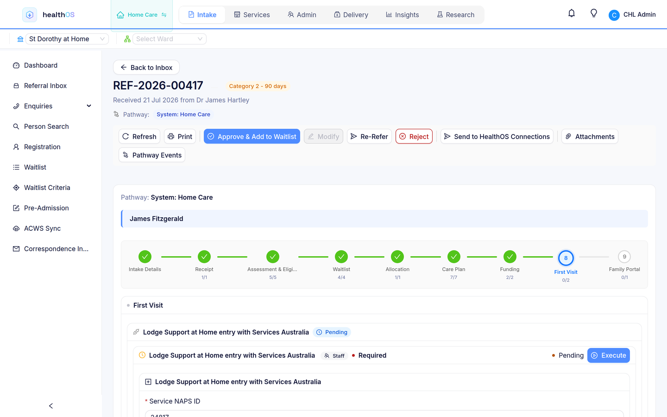The height and width of the screenshot is (417, 667).
Task: Open Person Search in the sidebar
Action: [x=51, y=126]
